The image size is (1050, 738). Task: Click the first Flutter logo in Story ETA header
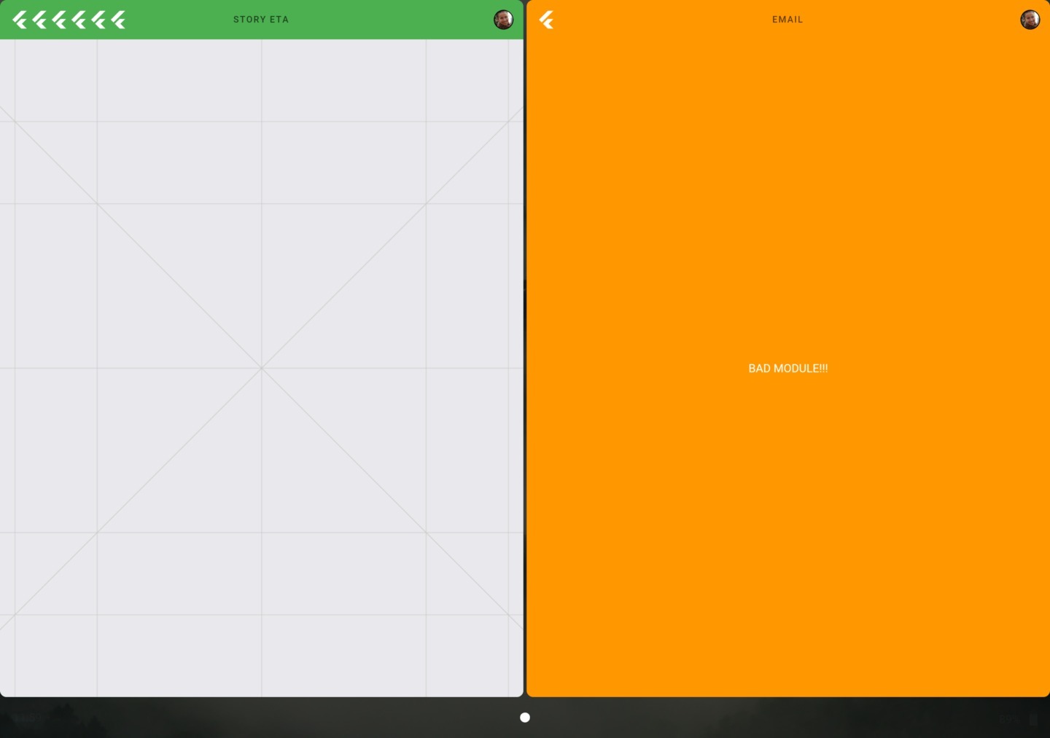point(20,20)
